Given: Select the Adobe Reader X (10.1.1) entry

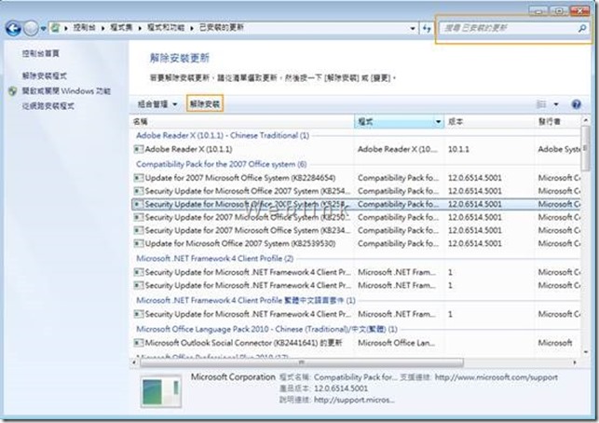Looking at the screenshot, I should coord(188,149).
